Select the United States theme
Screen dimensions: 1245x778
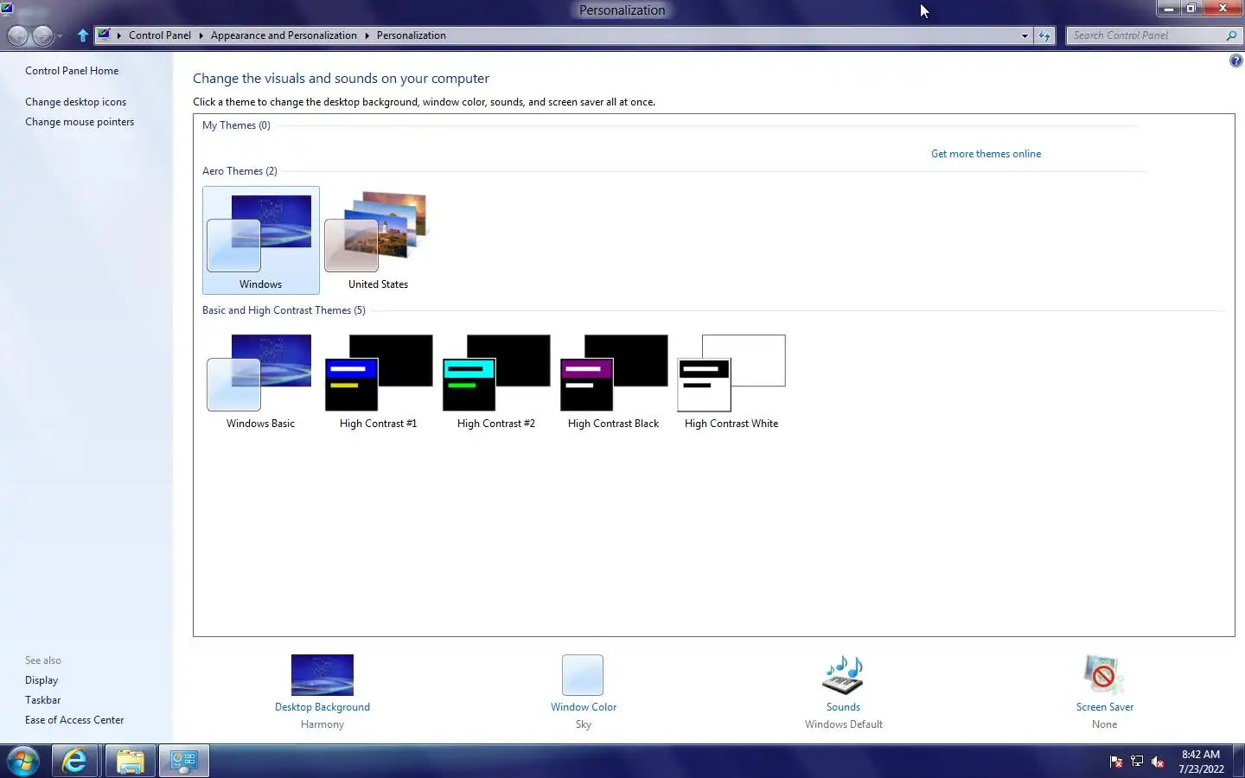[378, 240]
